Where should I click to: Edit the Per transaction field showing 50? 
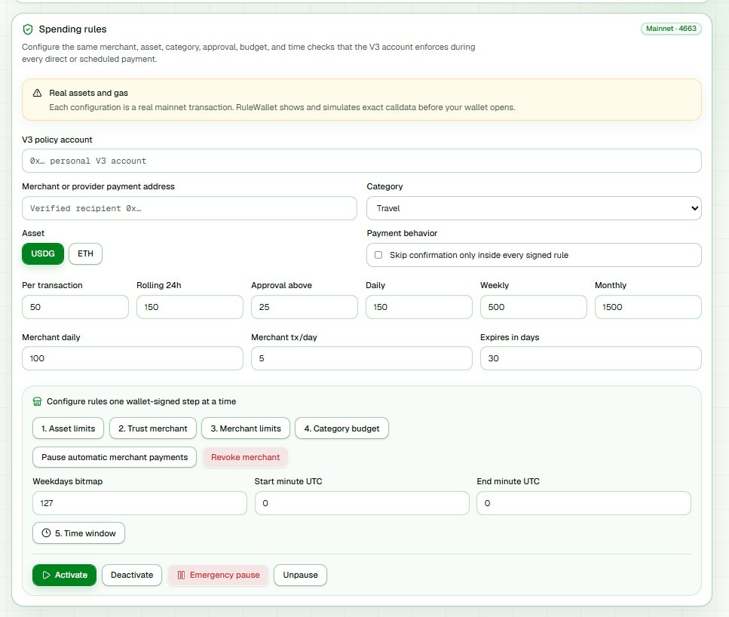(x=75, y=307)
